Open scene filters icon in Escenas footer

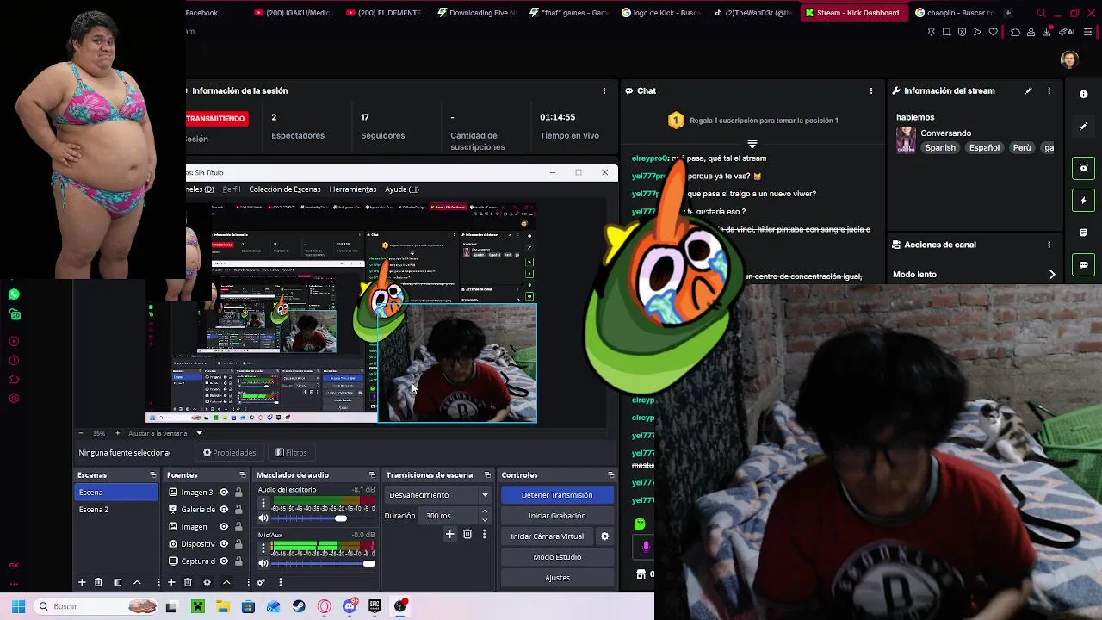117,582
